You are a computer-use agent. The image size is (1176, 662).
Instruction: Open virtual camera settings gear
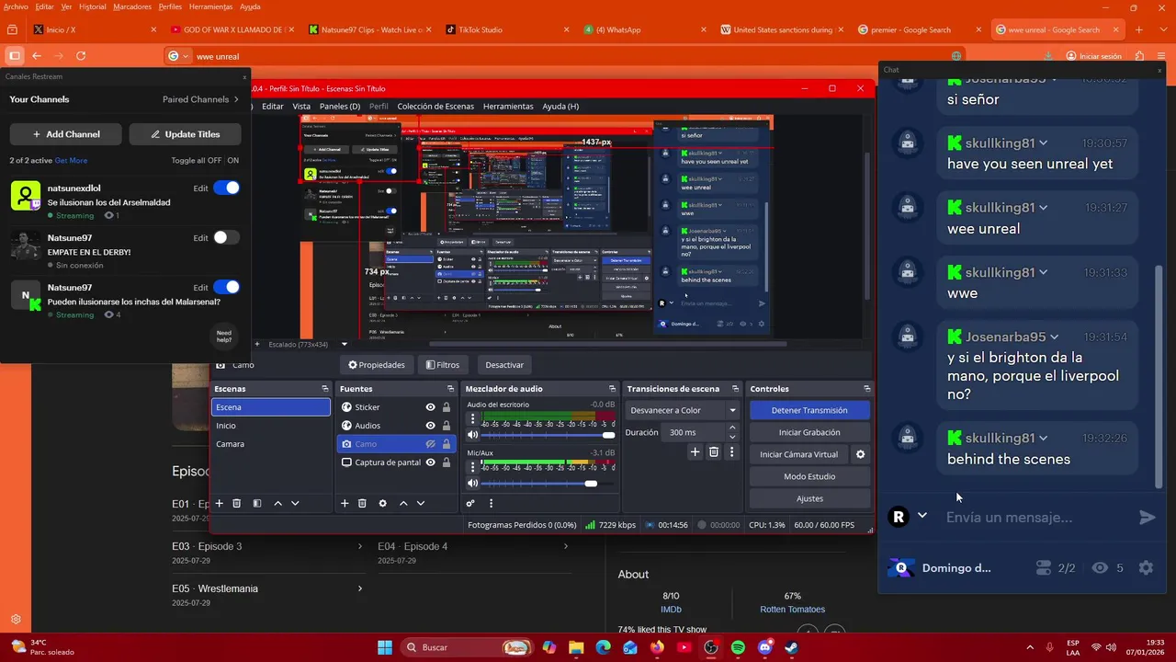tap(861, 454)
